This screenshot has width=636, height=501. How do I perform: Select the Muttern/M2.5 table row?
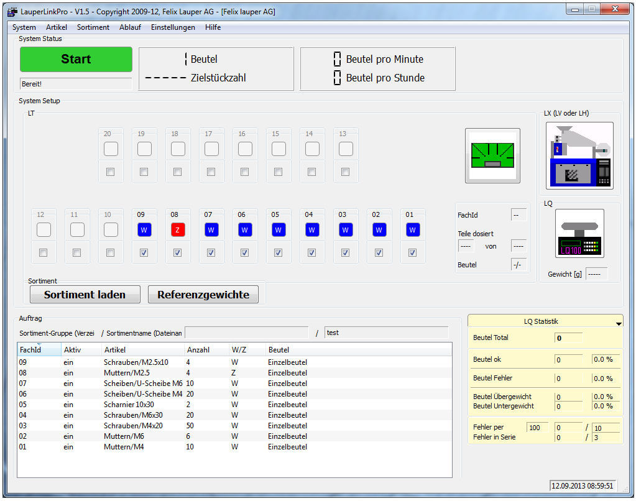pos(234,373)
